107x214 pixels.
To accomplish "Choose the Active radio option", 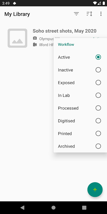I will point(80,57).
